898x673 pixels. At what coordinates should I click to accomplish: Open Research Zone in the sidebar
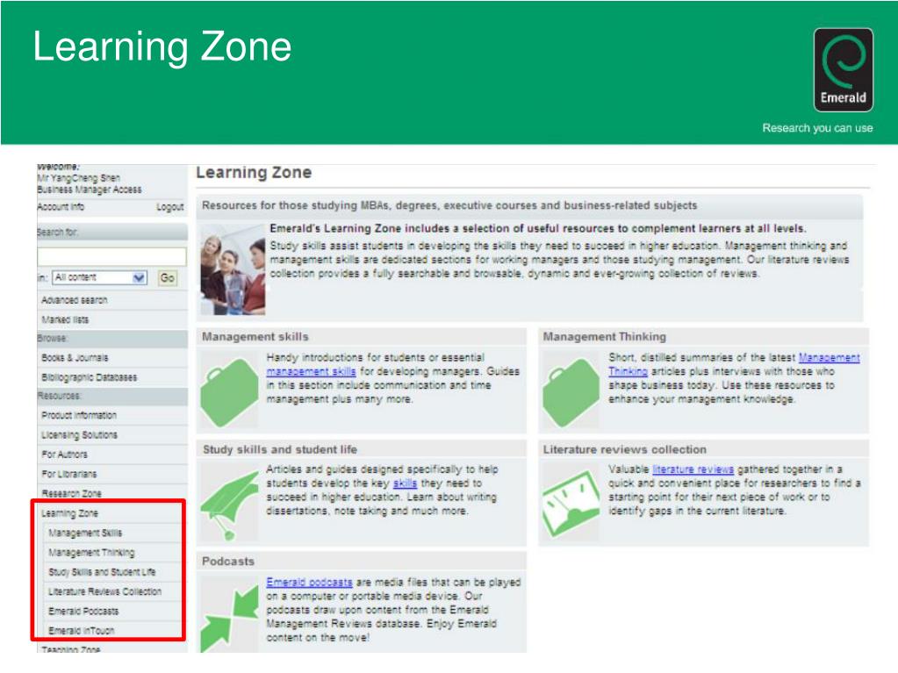pos(72,493)
